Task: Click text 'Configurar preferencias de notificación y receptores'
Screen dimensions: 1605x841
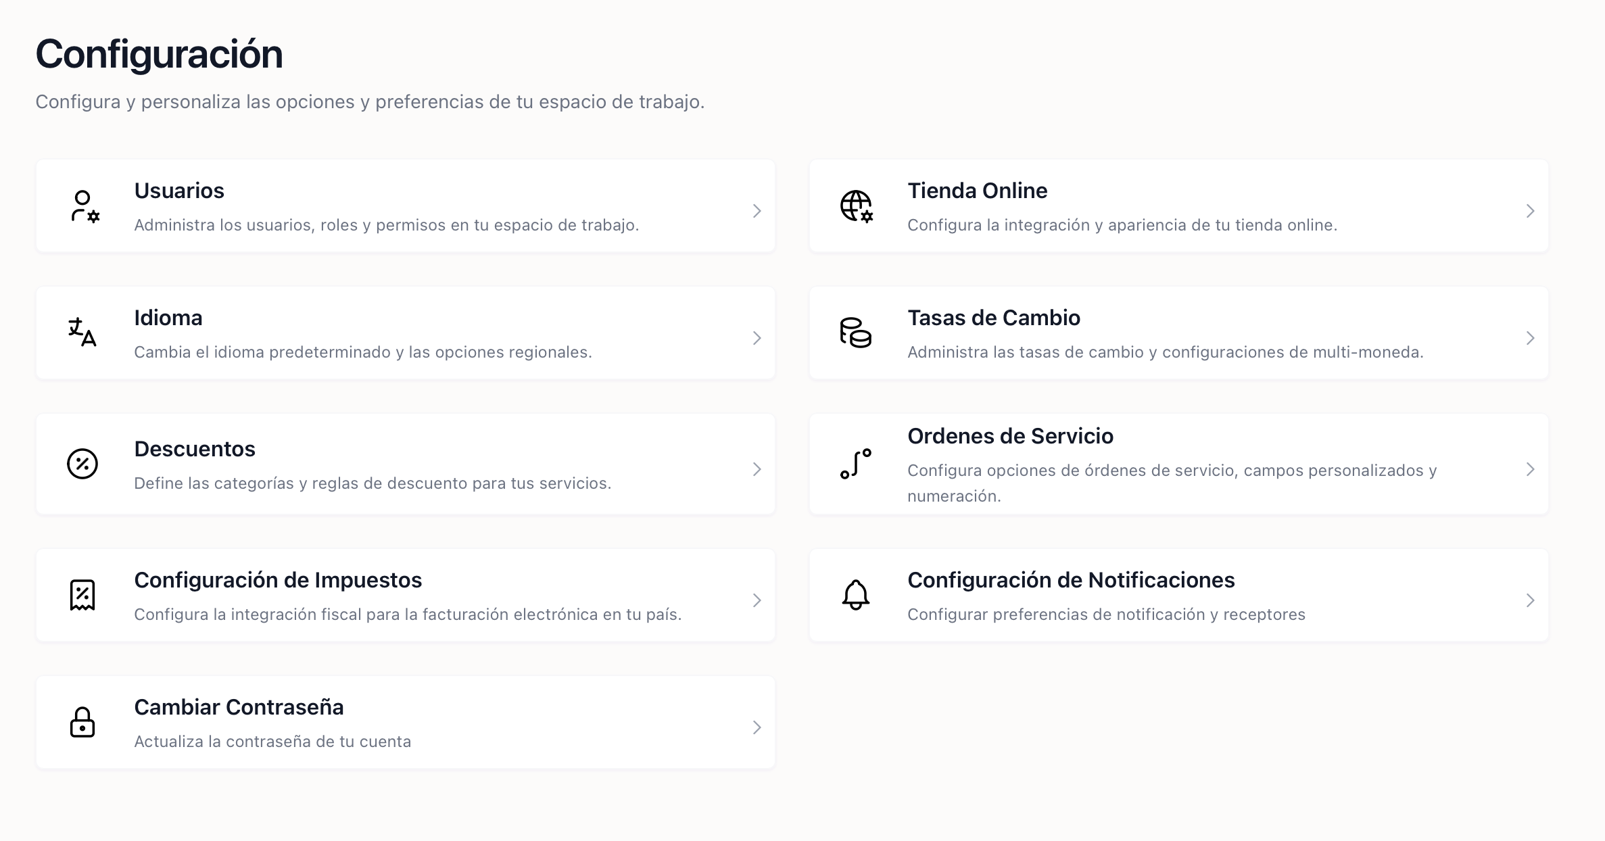Action: [x=1106, y=615]
